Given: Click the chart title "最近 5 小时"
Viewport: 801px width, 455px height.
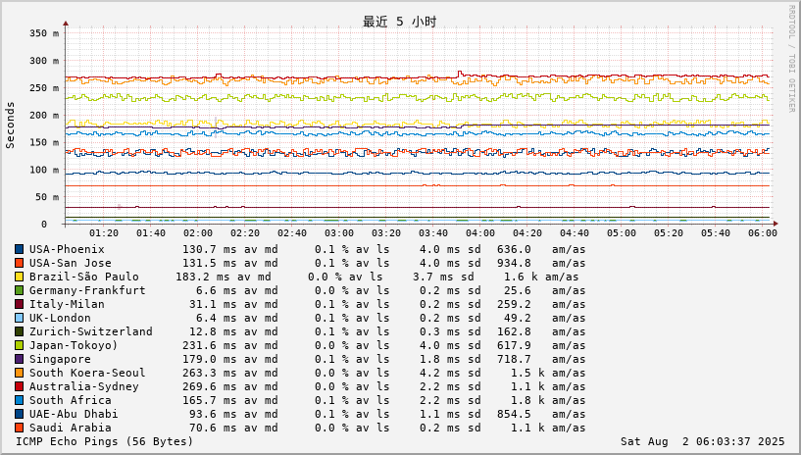Looking at the screenshot, I should pyautogui.click(x=399, y=22).
